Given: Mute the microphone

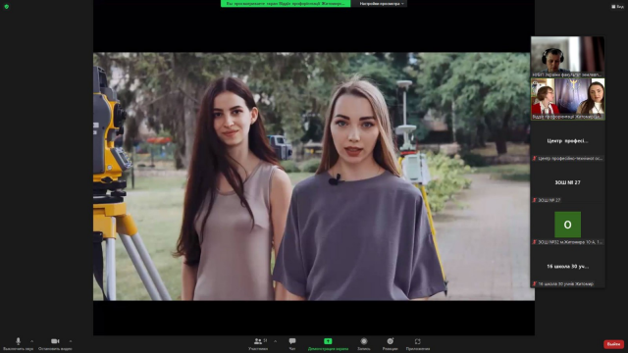Looking at the screenshot, I should (18, 343).
